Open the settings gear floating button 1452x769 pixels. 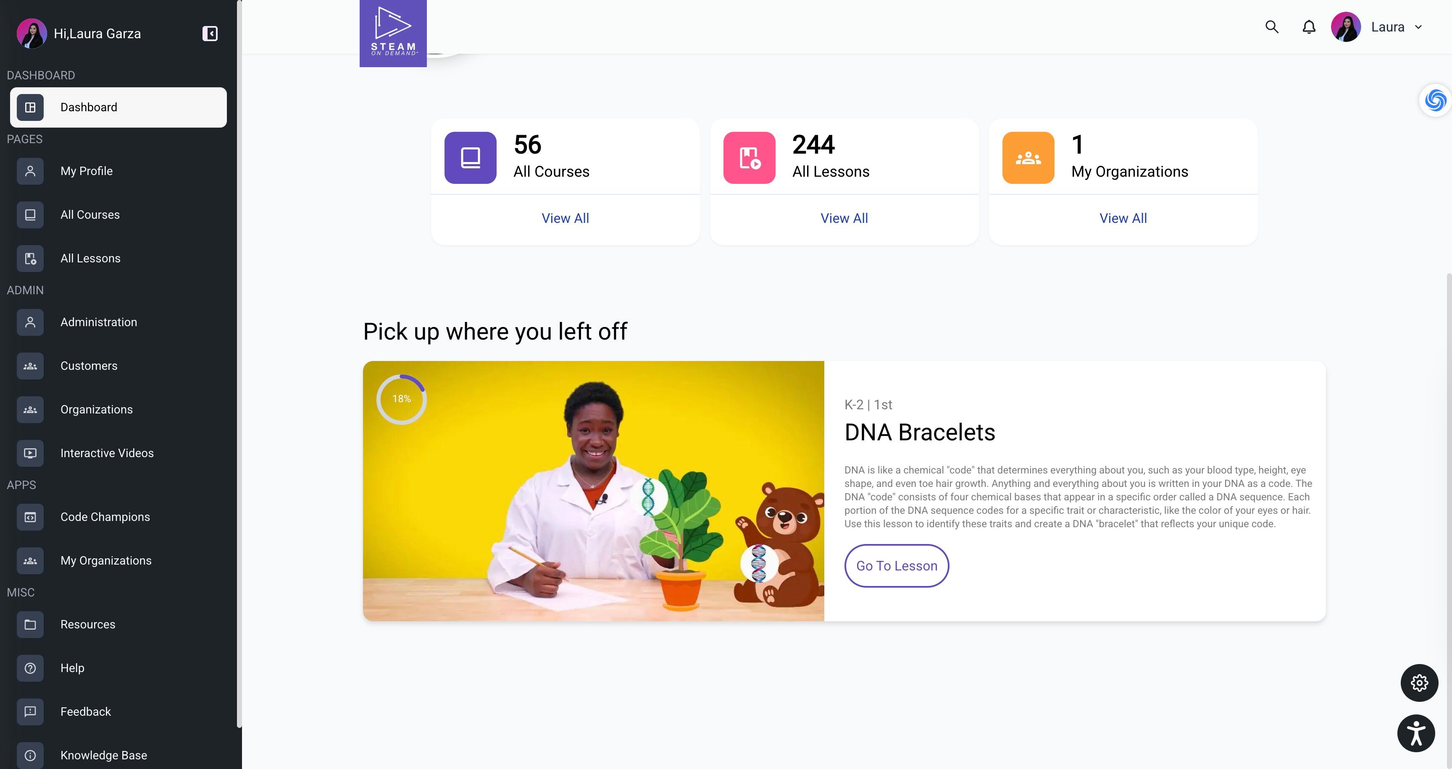(1419, 683)
